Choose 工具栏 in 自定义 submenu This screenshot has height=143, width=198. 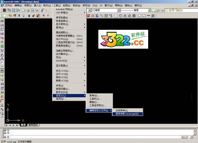coord(99,99)
